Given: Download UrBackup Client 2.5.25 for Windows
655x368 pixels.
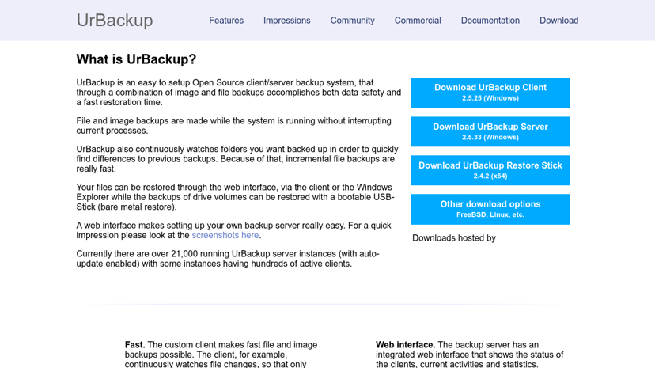Looking at the screenshot, I should tap(490, 93).
